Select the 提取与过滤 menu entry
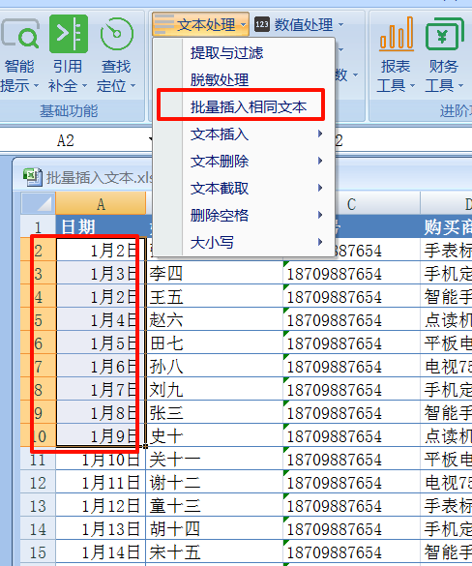 (226, 53)
